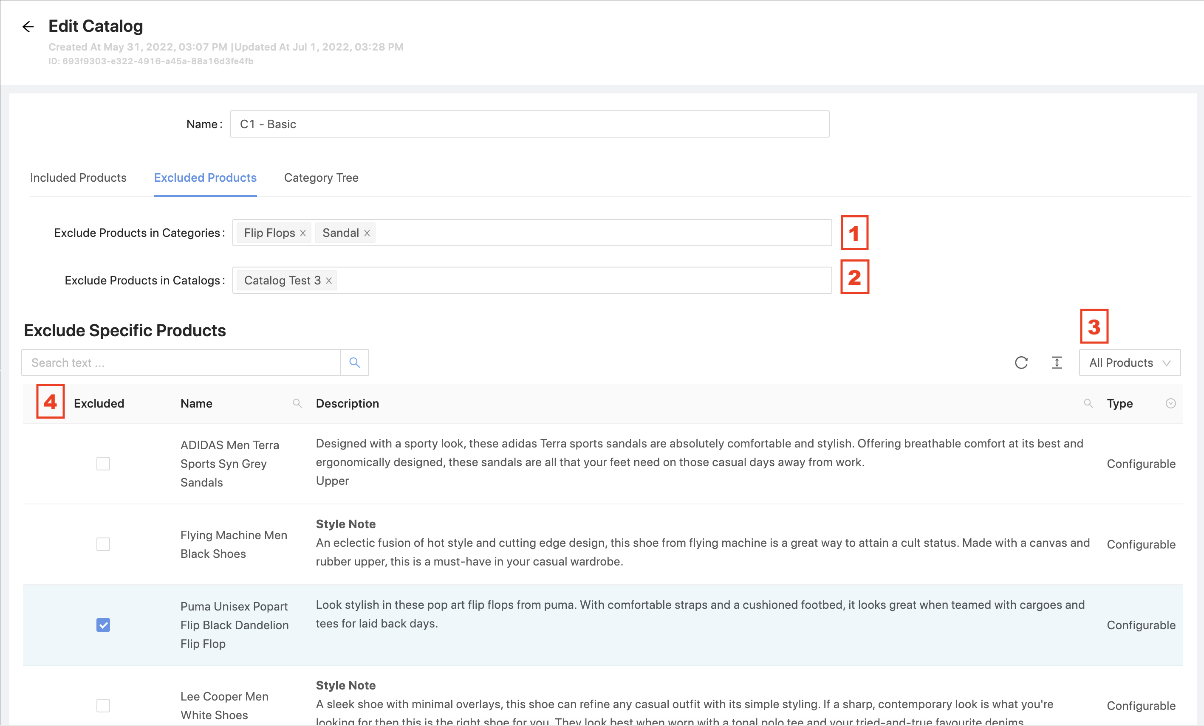Check the ADIDAS Men Terra Sports Sandals checkbox
This screenshot has width=1204, height=726.
(x=103, y=463)
